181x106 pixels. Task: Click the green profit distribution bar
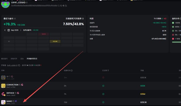(x=176, y=42)
